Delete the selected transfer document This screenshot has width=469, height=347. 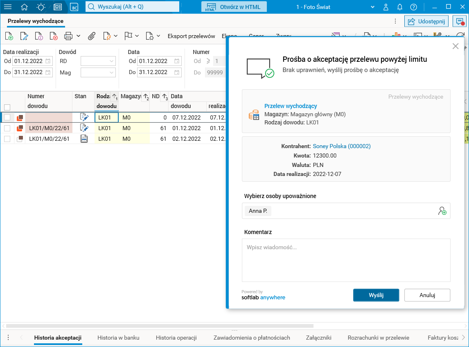(x=54, y=36)
